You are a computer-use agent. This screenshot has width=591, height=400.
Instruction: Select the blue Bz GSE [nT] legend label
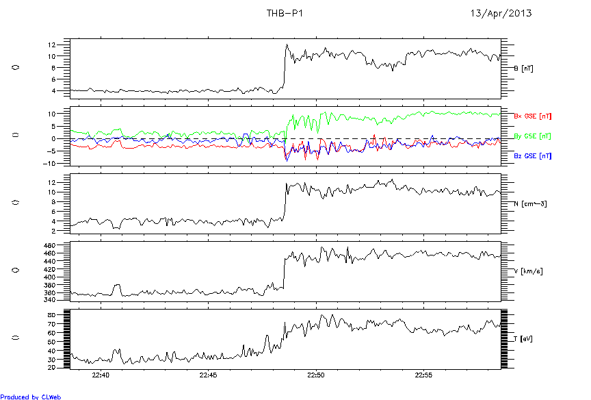tap(533, 156)
